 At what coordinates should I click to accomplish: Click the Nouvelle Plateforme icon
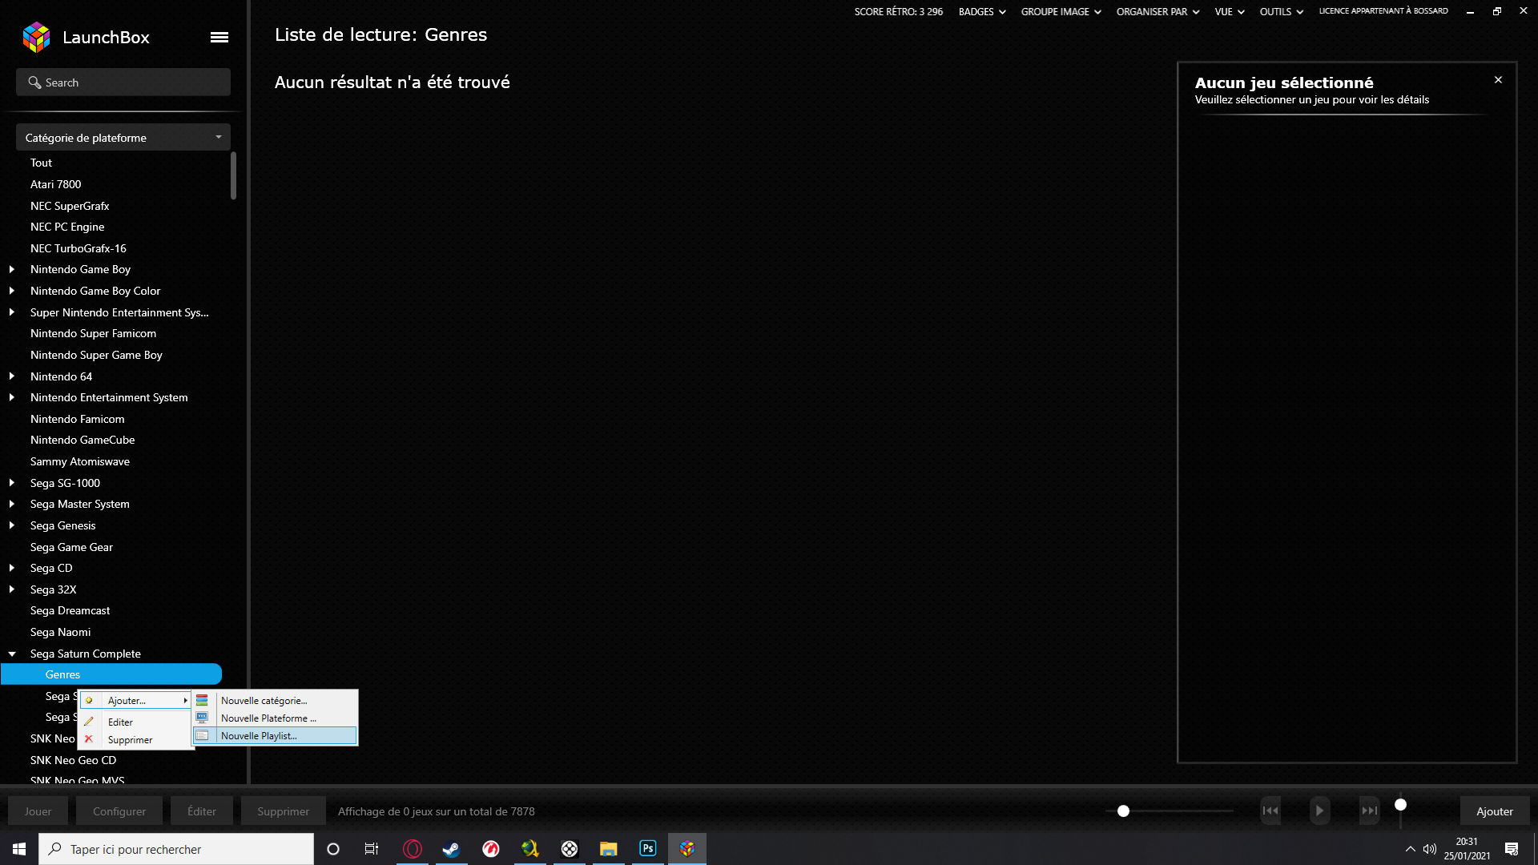coord(202,718)
